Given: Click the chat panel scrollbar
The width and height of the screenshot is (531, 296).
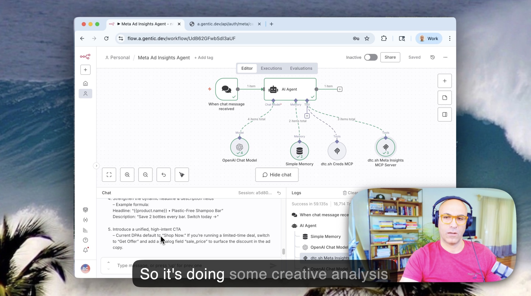Looking at the screenshot, I should pyautogui.click(x=283, y=252).
